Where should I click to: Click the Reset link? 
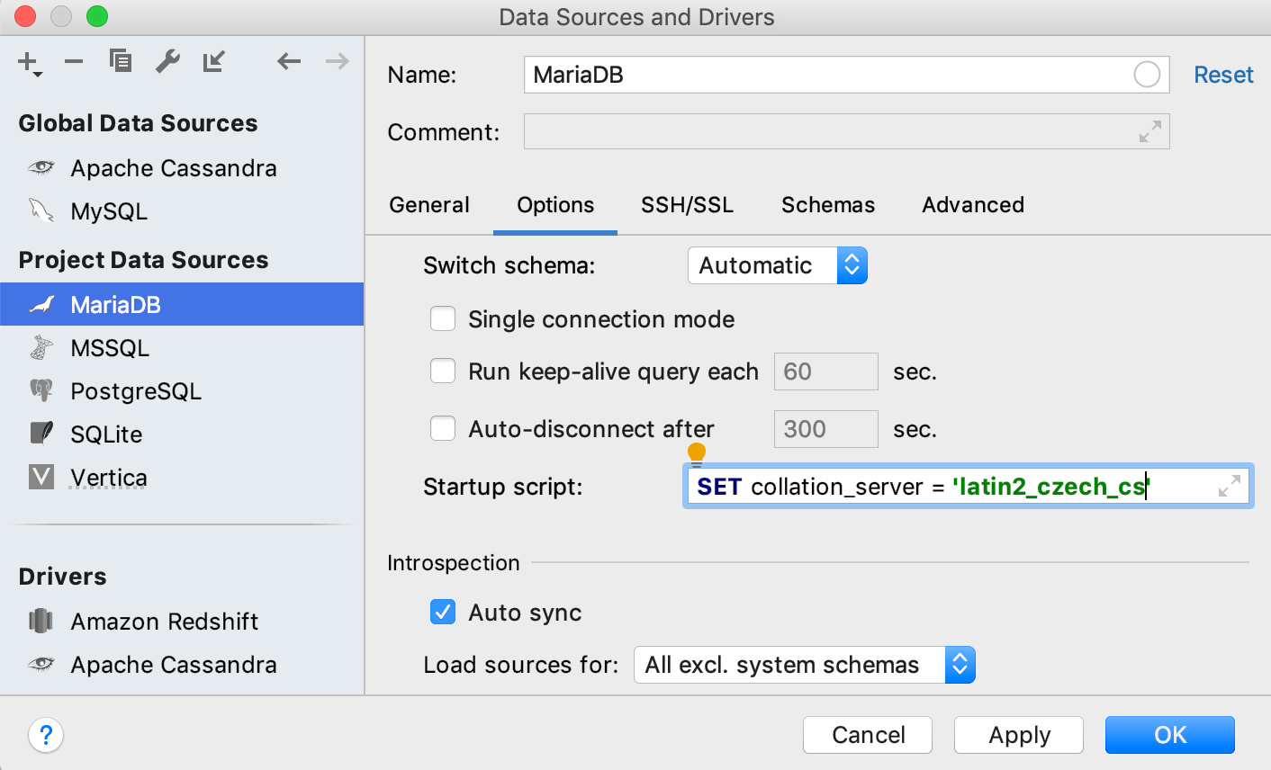click(x=1223, y=75)
